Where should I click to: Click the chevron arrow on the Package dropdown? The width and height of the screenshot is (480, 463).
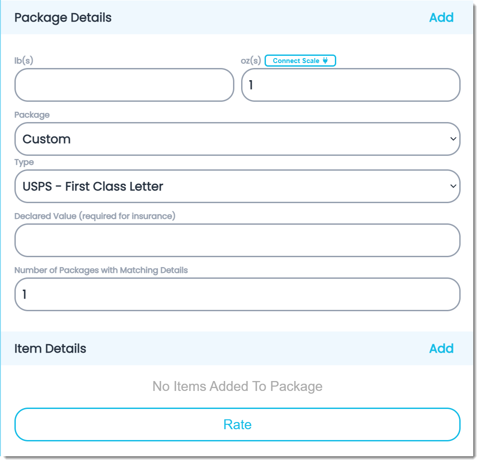tap(453, 139)
